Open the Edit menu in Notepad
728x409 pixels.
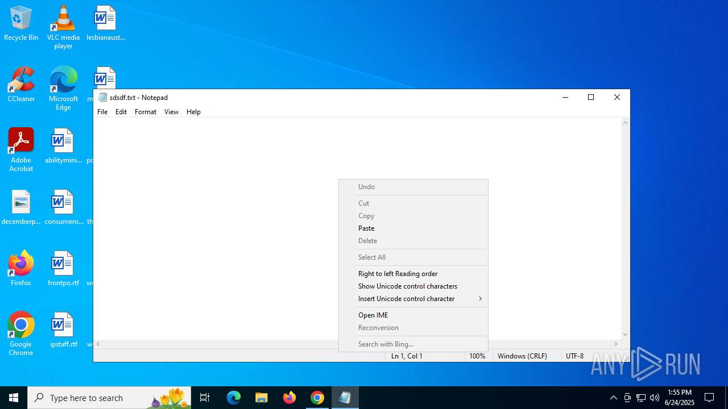[121, 112]
